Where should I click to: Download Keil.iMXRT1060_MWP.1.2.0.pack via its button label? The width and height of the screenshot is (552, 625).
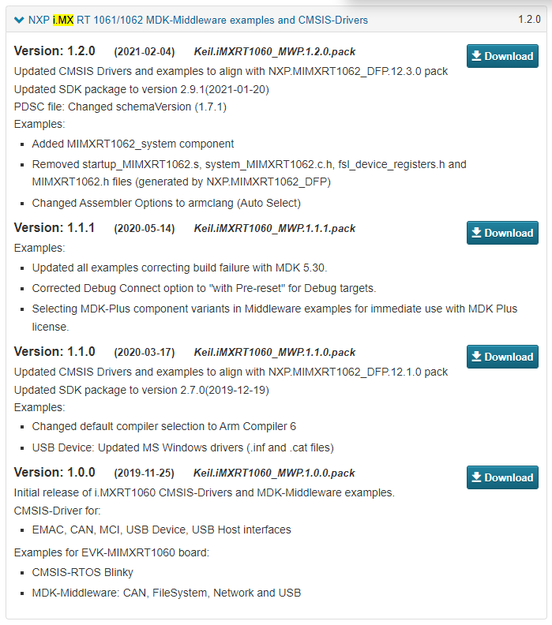509,56
